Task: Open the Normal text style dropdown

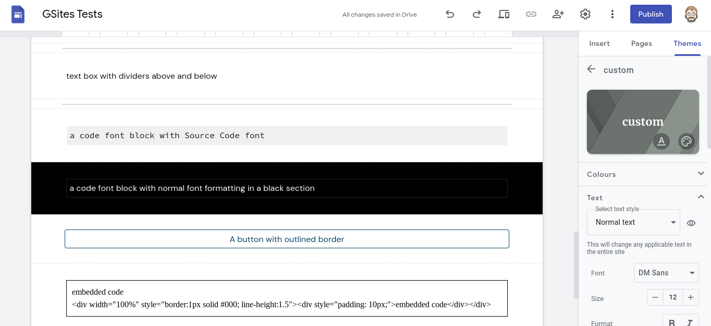Action: pyautogui.click(x=633, y=222)
